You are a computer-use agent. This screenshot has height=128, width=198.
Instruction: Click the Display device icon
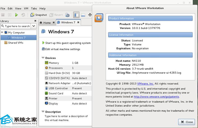point(47,103)
